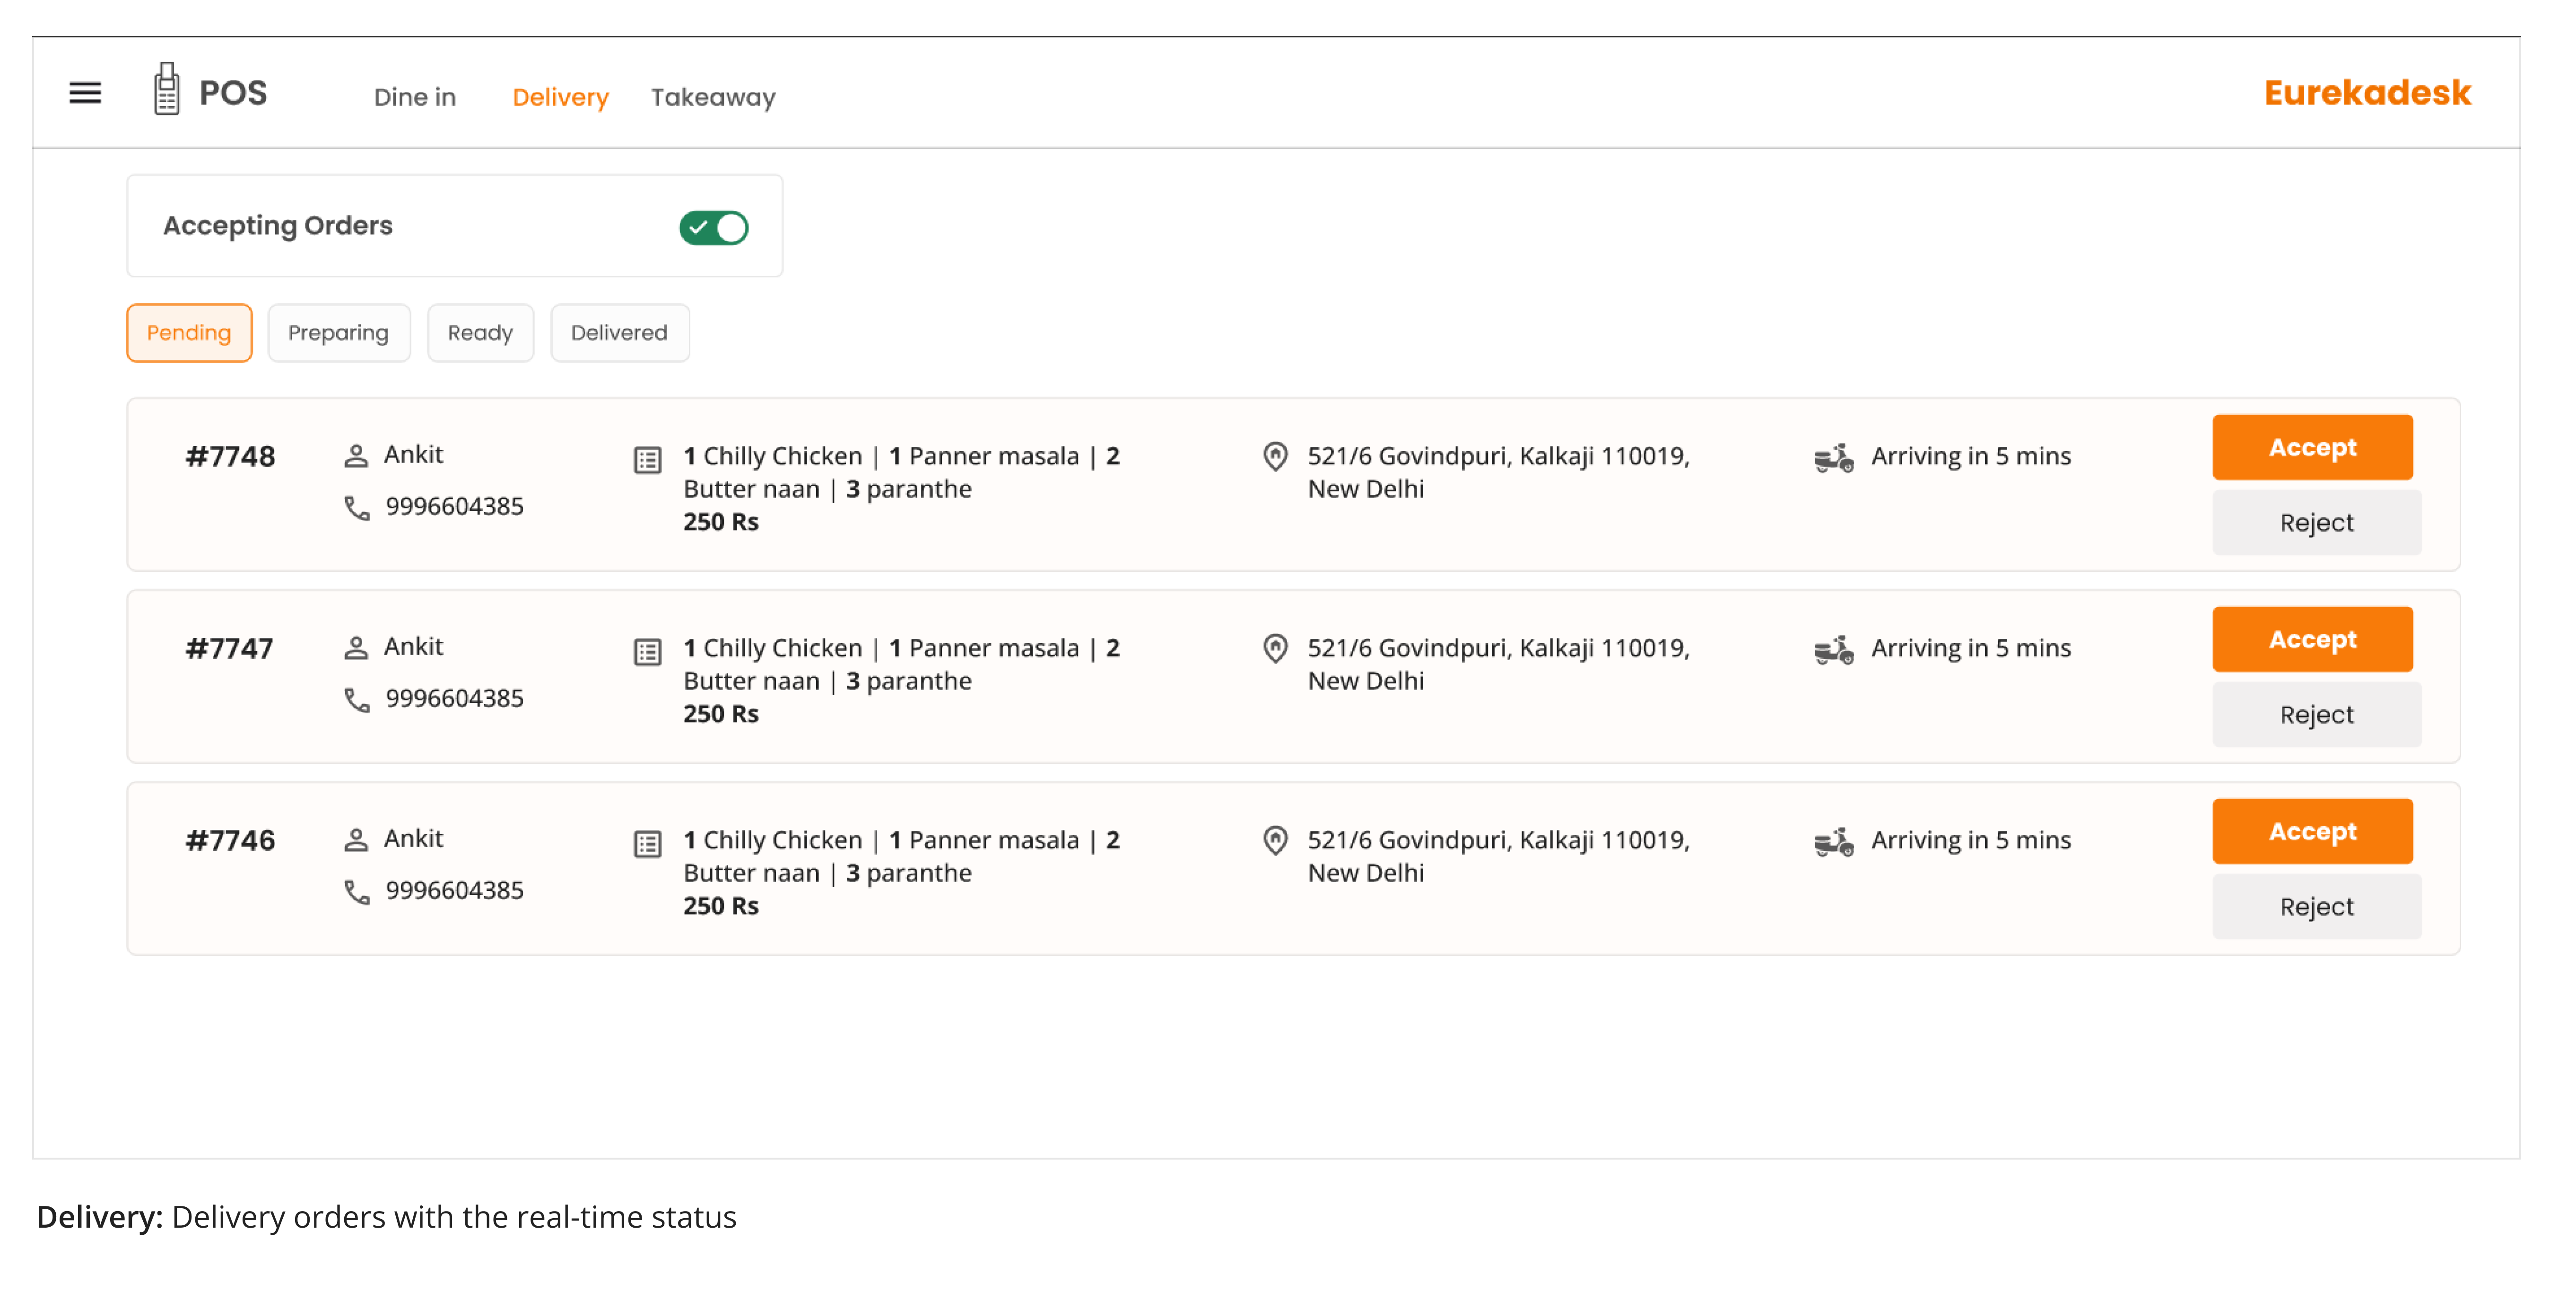Screen dimensions: 2576x1309
Task: Show Pending orders filter
Action: click(x=189, y=333)
